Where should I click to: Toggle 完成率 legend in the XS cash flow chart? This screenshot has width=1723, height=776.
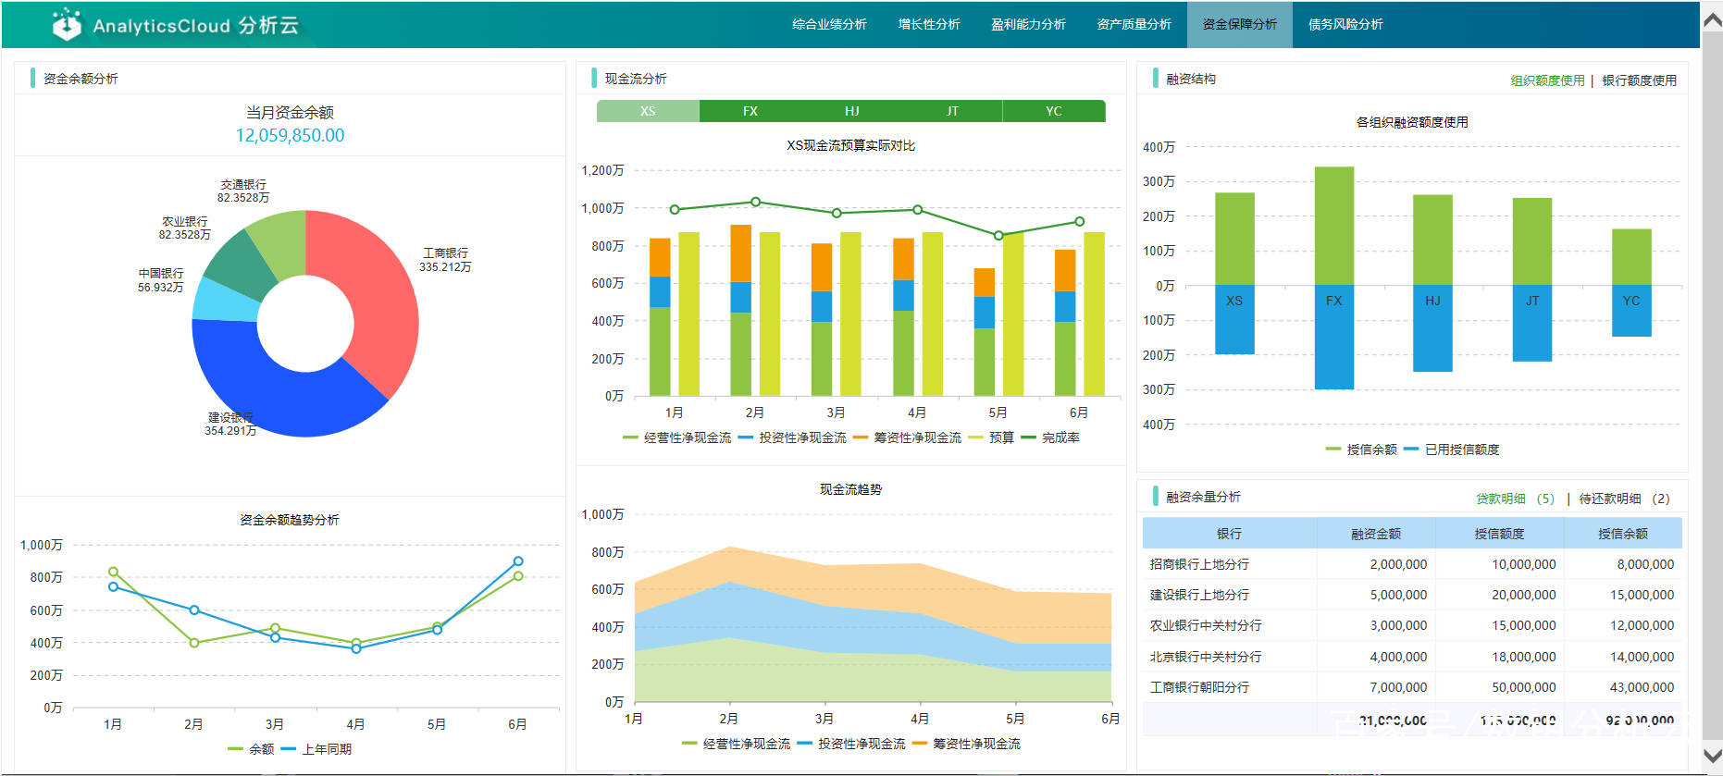tap(1050, 437)
